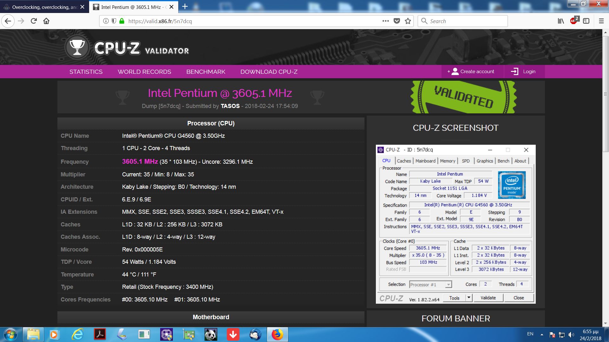Open File Explorer from taskbar

tap(33, 335)
